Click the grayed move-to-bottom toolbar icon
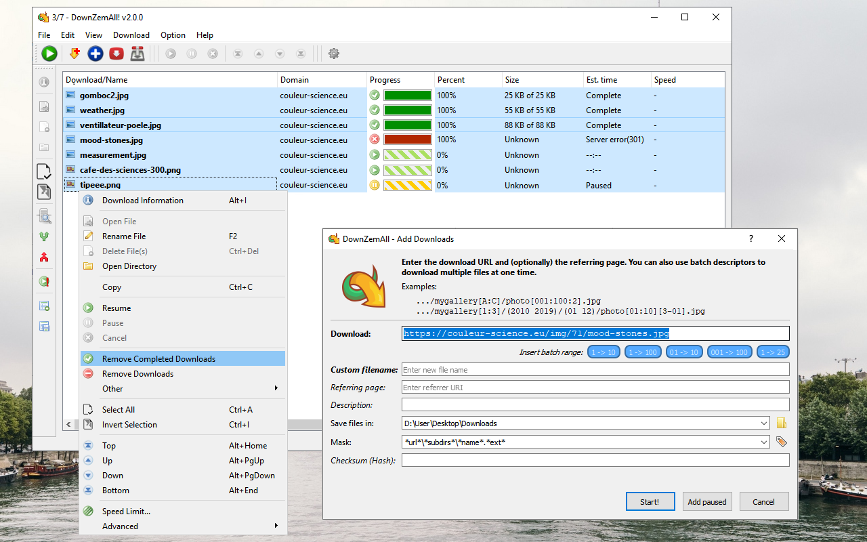 pos(301,54)
